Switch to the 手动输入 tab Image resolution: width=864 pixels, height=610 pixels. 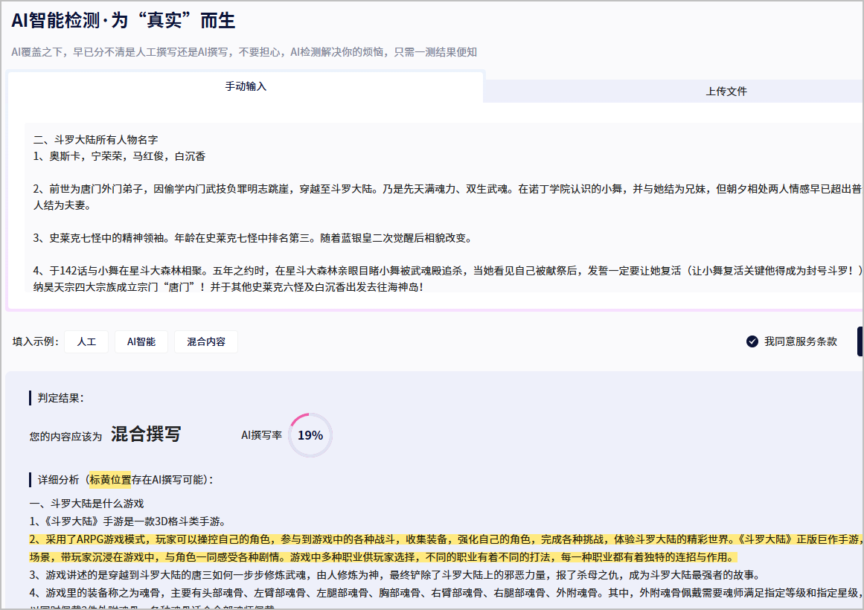pos(246,86)
